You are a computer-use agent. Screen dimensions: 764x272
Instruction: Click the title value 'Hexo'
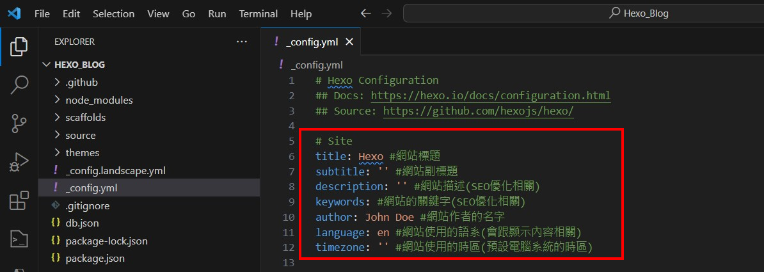pos(370,156)
